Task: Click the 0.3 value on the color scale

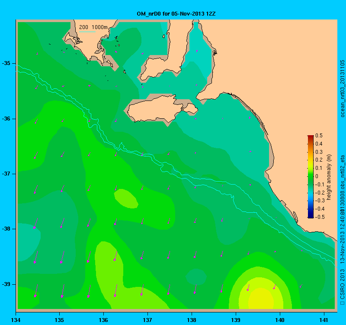Action: pyautogui.click(x=319, y=152)
